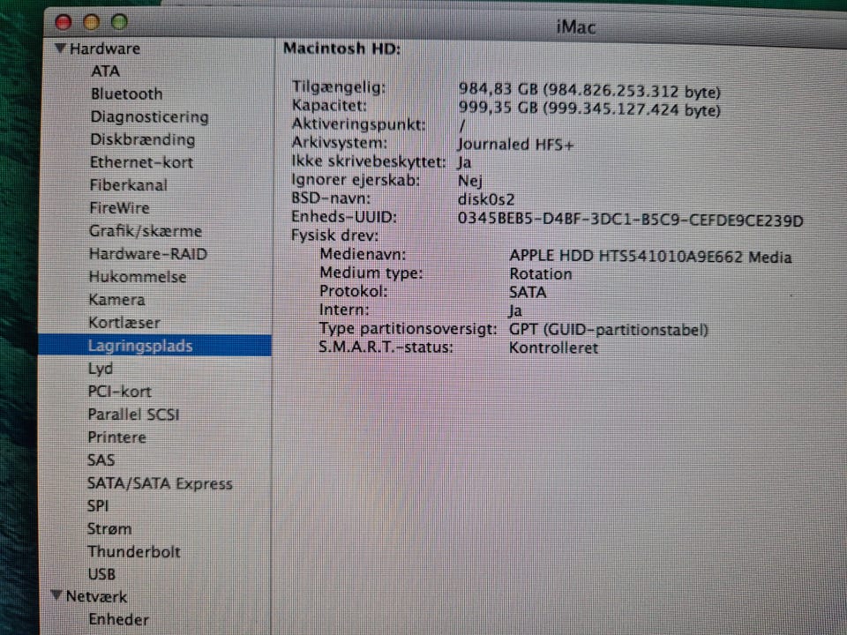The width and height of the screenshot is (847, 635).
Task: Select the highlighted Lagringsplads entry
Action: [155, 346]
